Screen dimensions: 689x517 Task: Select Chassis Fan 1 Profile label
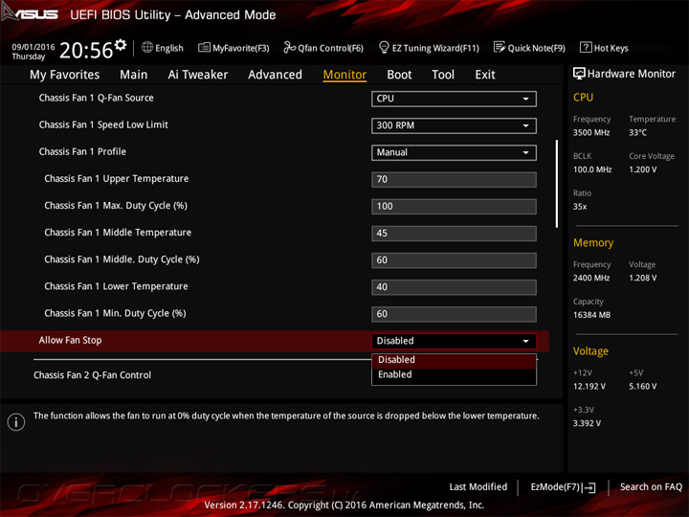[82, 151]
